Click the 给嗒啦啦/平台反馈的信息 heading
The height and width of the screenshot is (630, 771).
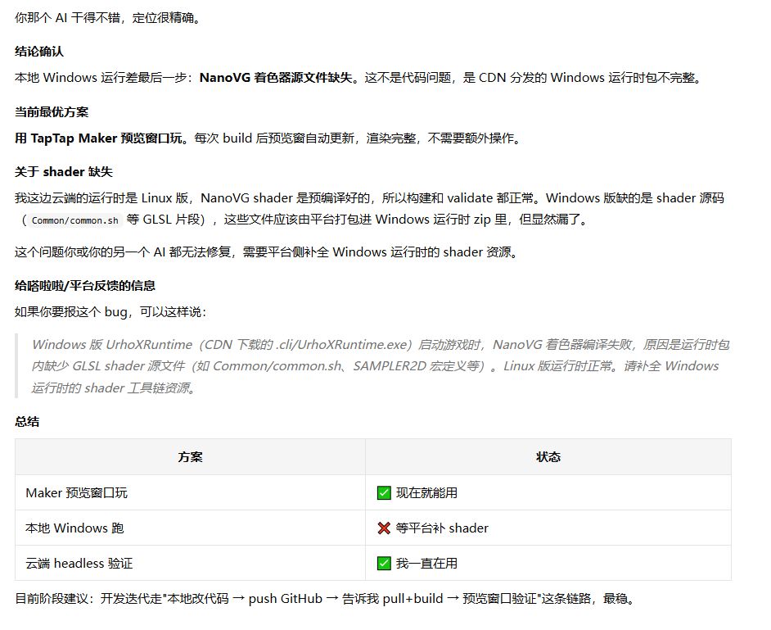click(x=84, y=285)
